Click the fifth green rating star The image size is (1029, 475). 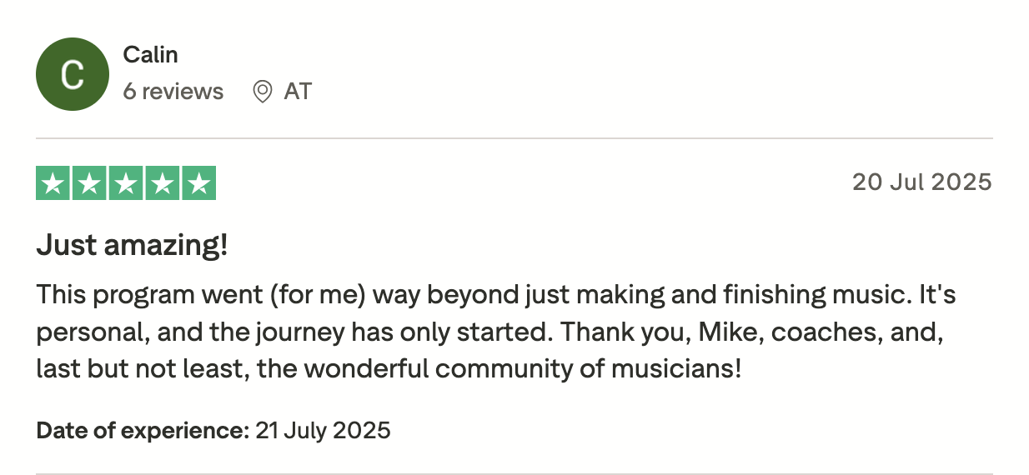point(198,183)
